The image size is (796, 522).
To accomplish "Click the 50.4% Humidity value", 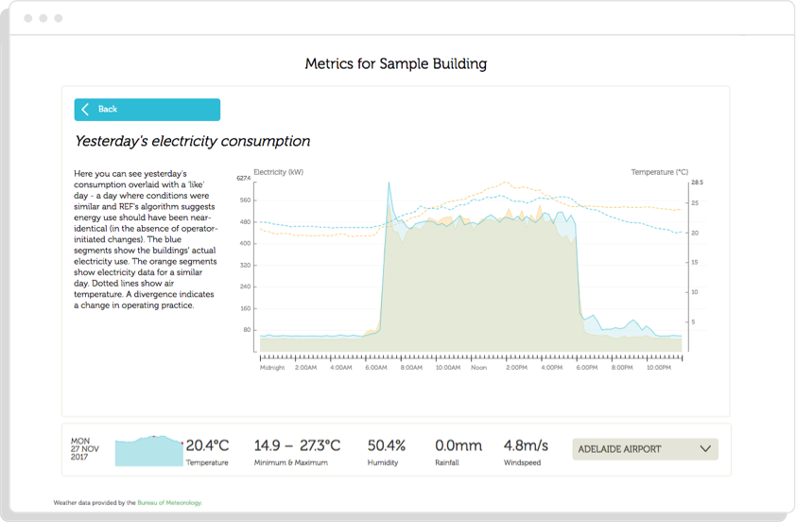I will 386,445.
